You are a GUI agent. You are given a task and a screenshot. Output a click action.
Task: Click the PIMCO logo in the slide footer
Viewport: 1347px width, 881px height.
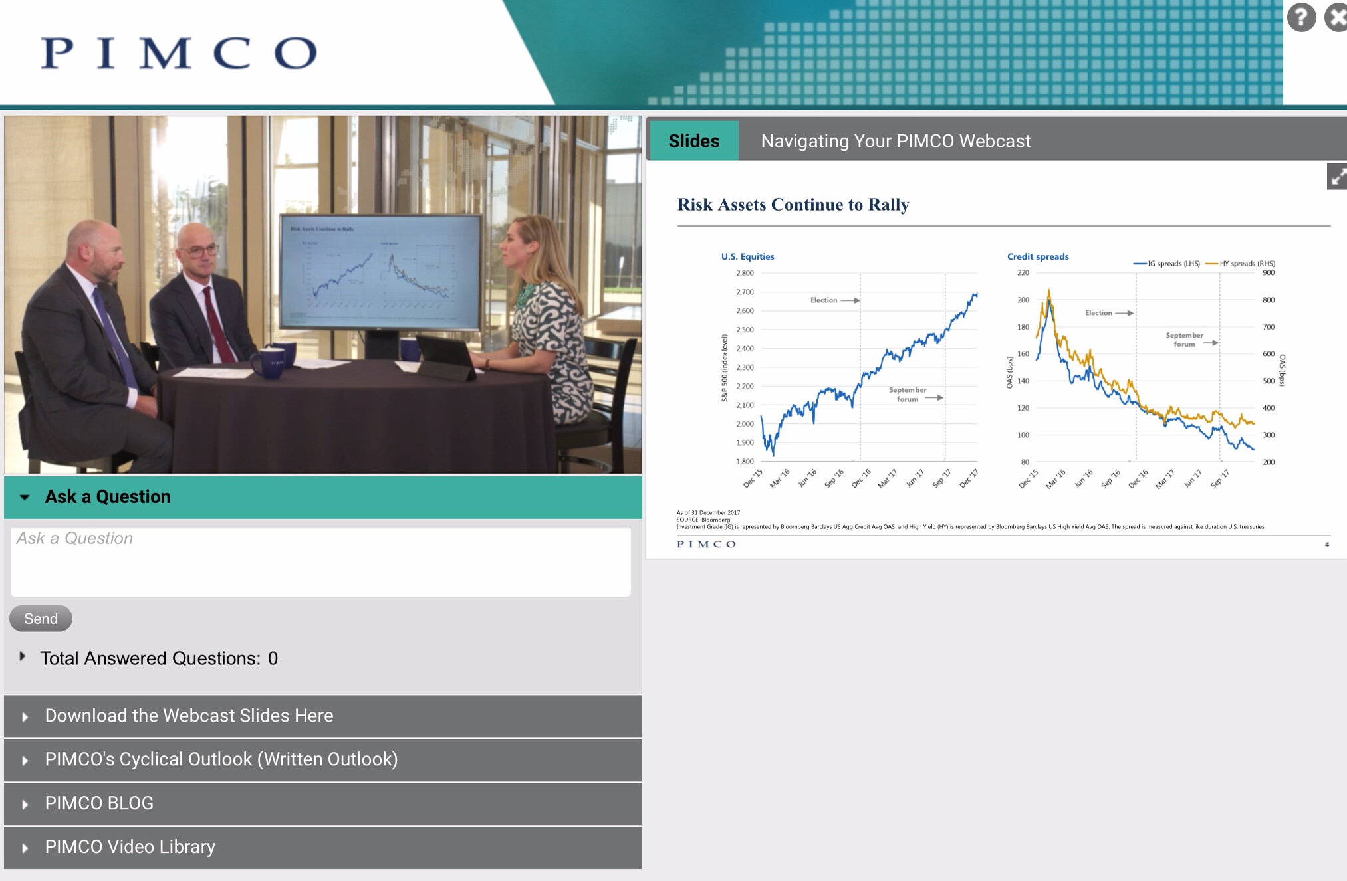click(x=706, y=544)
